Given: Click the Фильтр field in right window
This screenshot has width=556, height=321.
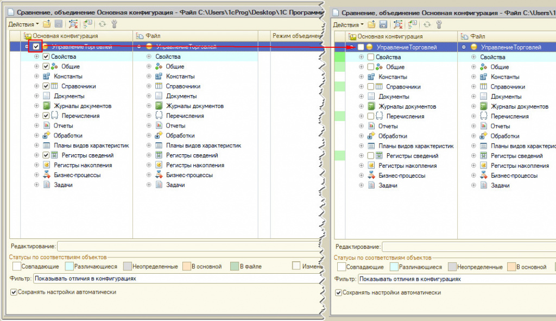Looking at the screenshot, I should [x=457, y=279].
